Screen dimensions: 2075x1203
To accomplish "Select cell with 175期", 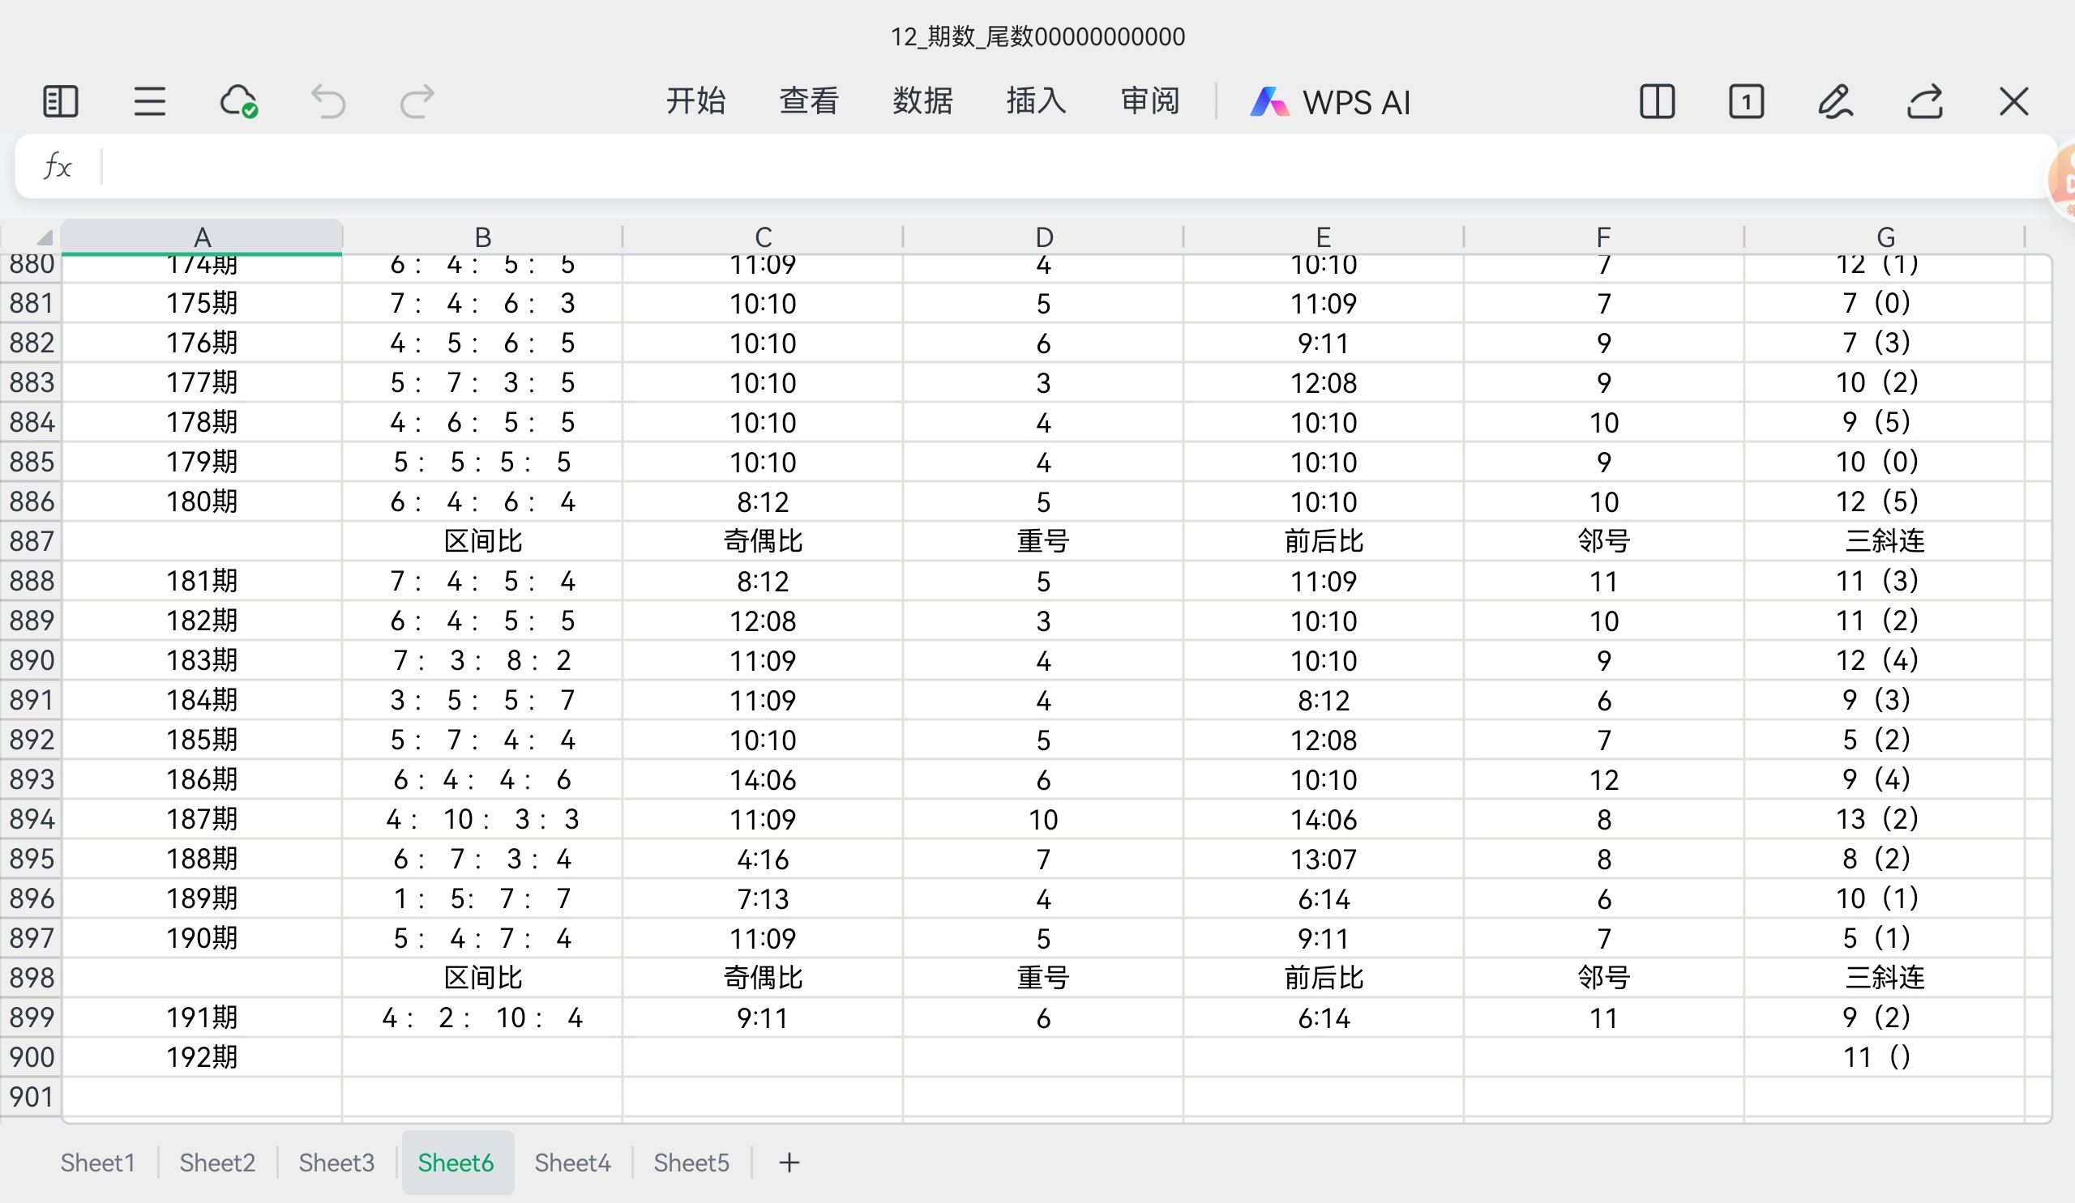I will (x=202, y=304).
